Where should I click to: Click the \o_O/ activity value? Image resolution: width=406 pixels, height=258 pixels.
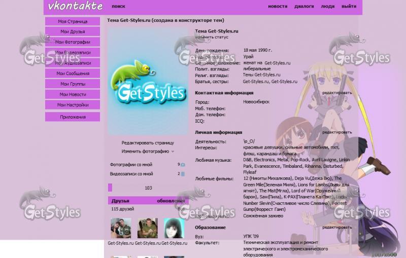249,141
